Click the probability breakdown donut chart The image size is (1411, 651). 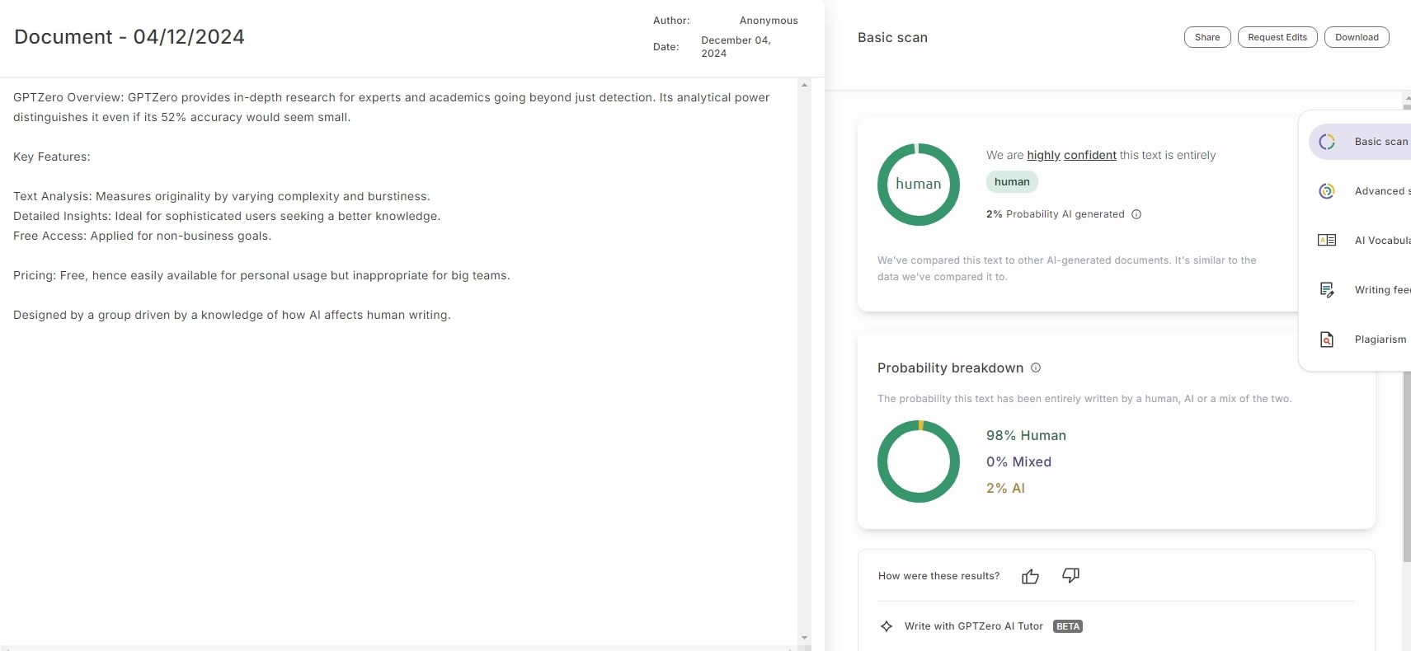(919, 461)
